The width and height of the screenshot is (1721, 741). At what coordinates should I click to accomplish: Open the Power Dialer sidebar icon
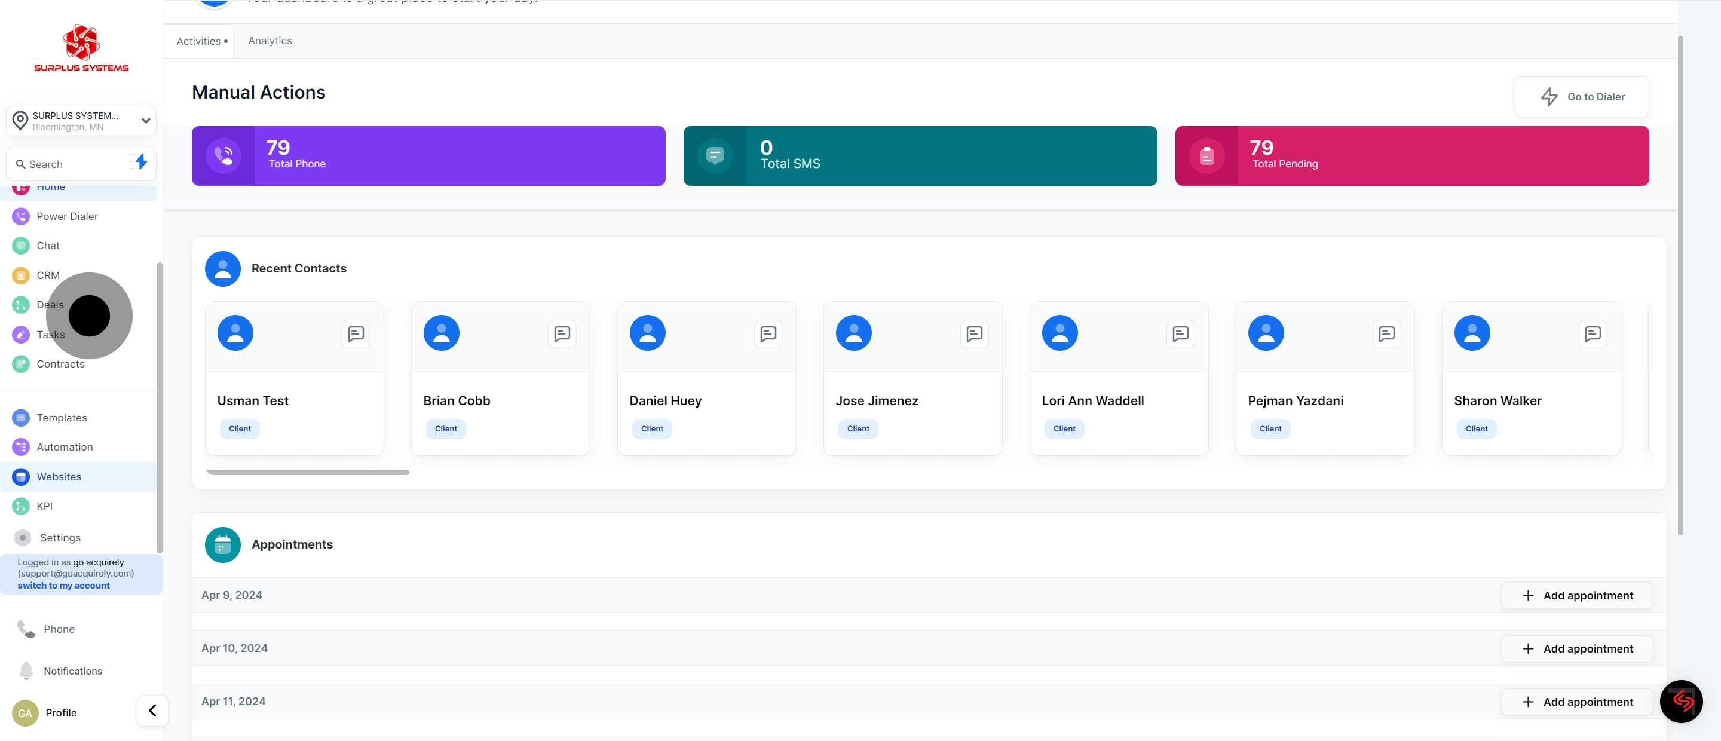21,216
